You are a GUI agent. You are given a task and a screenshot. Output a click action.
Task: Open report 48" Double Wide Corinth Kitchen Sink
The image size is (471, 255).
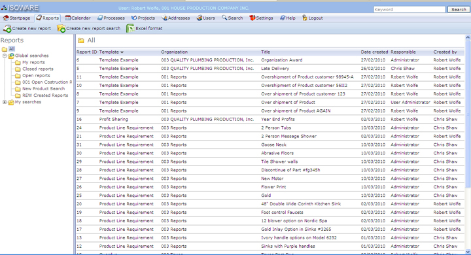301,204
